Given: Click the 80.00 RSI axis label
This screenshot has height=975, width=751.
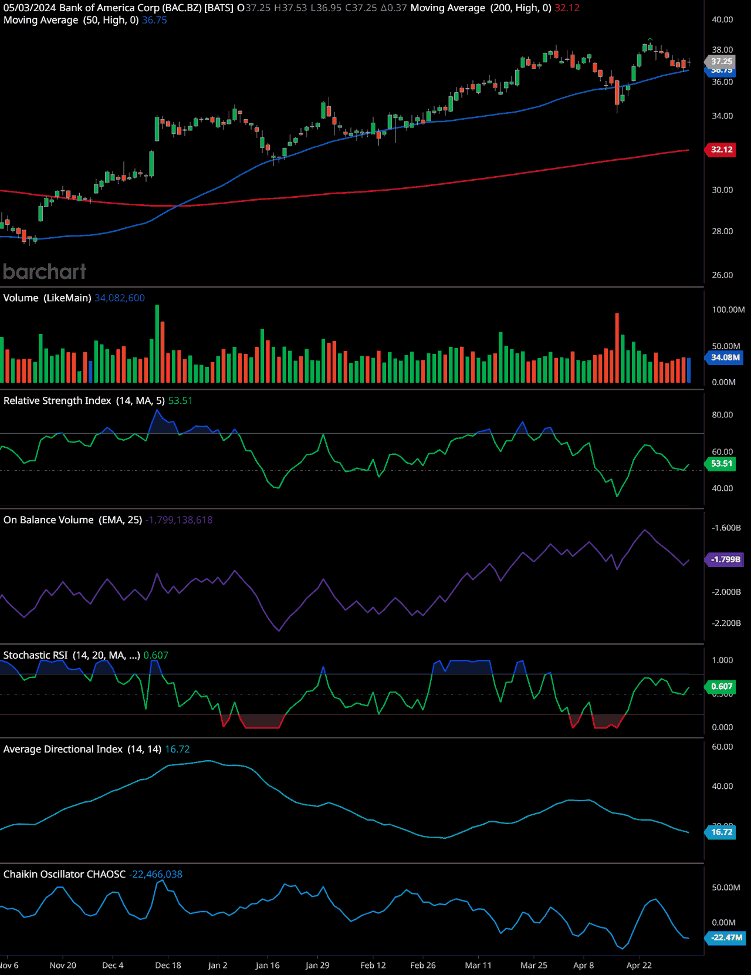Looking at the screenshot, I should [x=722, y=415].
